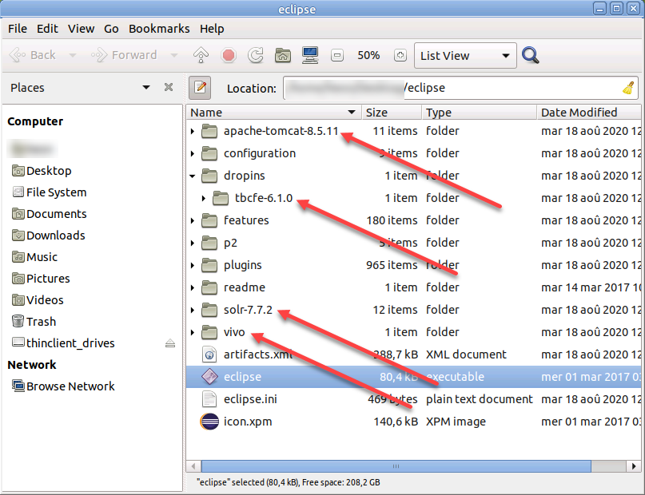The height and width of the screenshot is (495, 645).
Task: Sort by Name column header
Action: [x=273, y=112]
